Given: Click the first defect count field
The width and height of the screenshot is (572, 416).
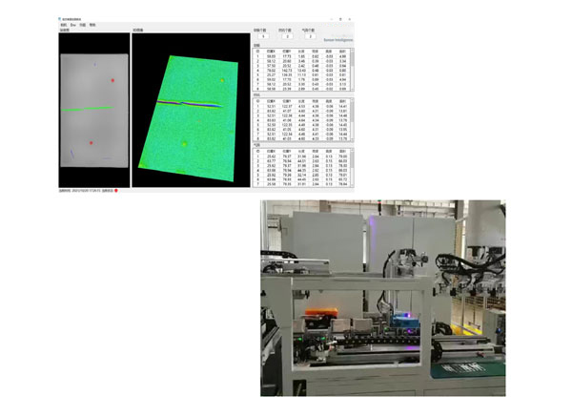Looking at the screenshot, I should pyautogui.click(x=264, y=36).
